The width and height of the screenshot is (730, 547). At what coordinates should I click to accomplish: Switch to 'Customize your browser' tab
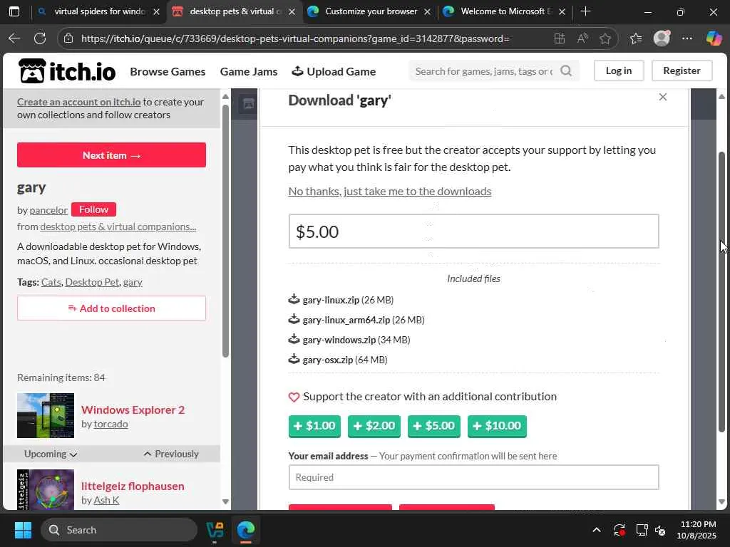pos(371,11)
